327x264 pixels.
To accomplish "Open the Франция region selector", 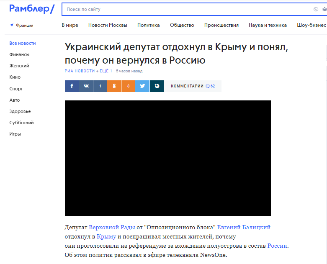I will click(x=24, y=25).
